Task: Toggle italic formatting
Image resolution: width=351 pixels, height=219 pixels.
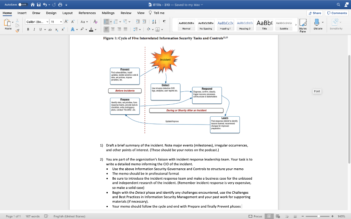Action: pyautogui.click(x=34, y=29)
